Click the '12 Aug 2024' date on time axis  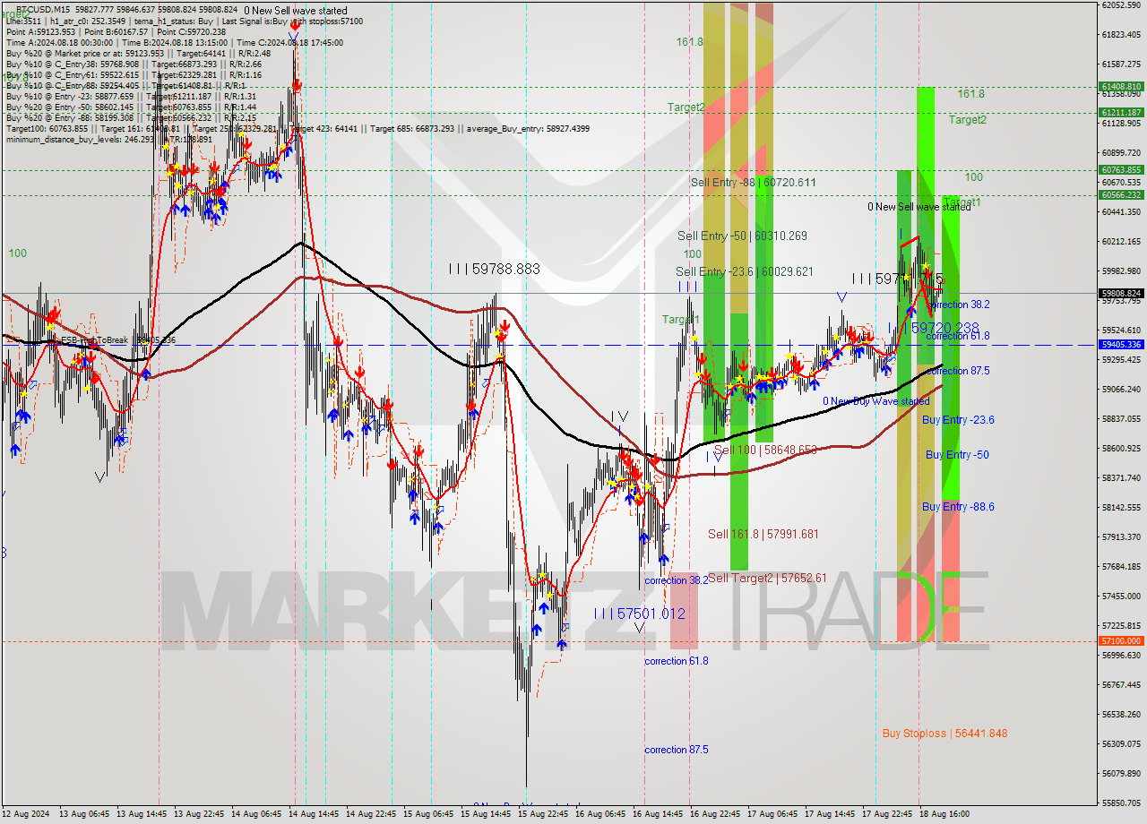tap(24, 814)
